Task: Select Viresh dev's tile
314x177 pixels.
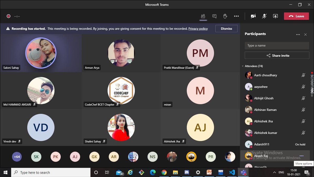Action: pos(41,127)
